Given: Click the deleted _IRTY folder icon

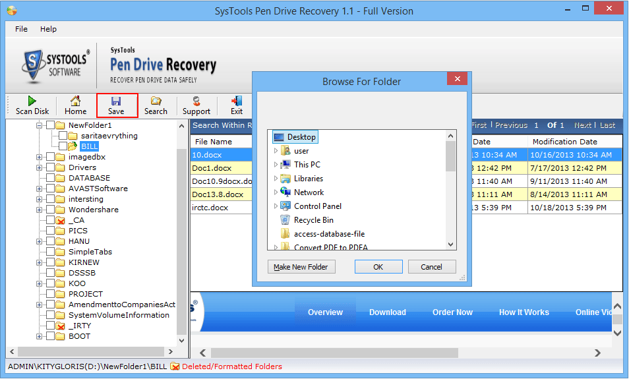Looking at the screenshot, I should coord(60,326).
